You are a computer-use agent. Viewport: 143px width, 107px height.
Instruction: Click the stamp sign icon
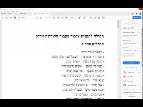click(99, 18)
